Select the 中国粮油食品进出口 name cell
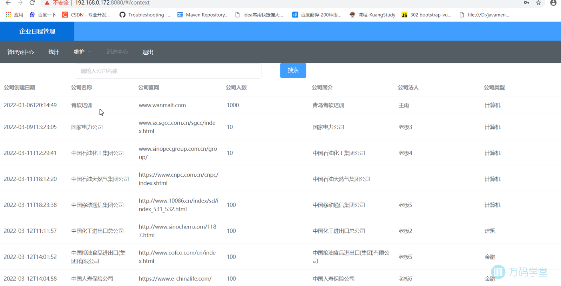Image resolution: width=561 pixels, height=286 pixels. pos(98,257)
